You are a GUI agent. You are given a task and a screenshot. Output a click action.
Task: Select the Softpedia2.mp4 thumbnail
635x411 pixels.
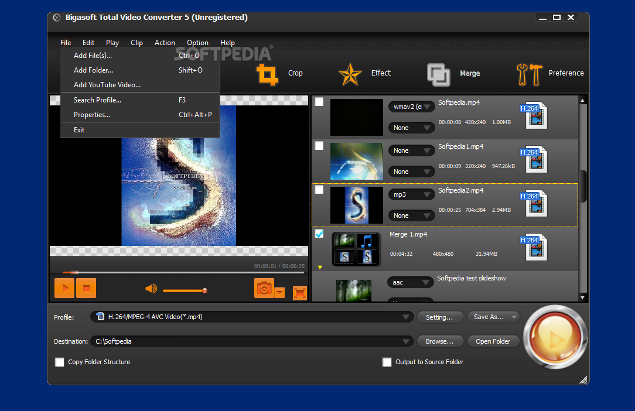pyautogui.click(x=356, y=205)
